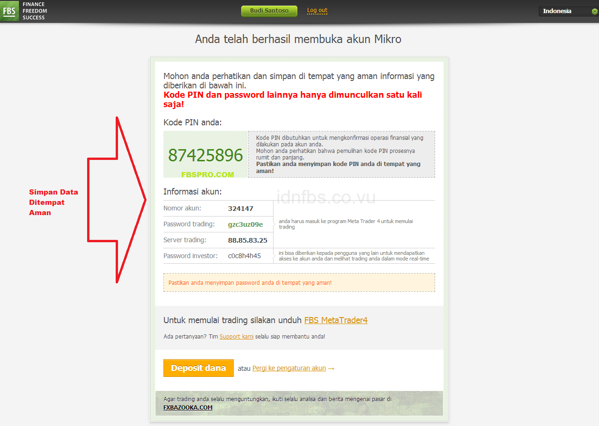
Task: Select account number 324147
Action: click(241, 209)
